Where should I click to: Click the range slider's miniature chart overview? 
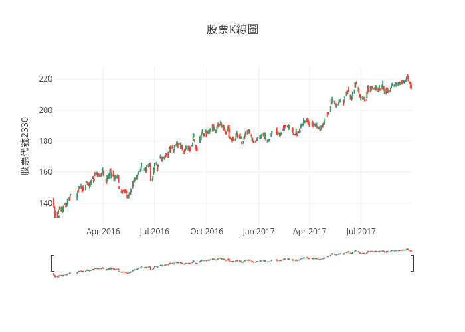pos(232,262)
